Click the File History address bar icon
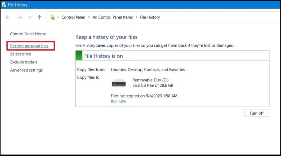The width and height of the screenshot is (281, 156). click(x=53, y=17)
